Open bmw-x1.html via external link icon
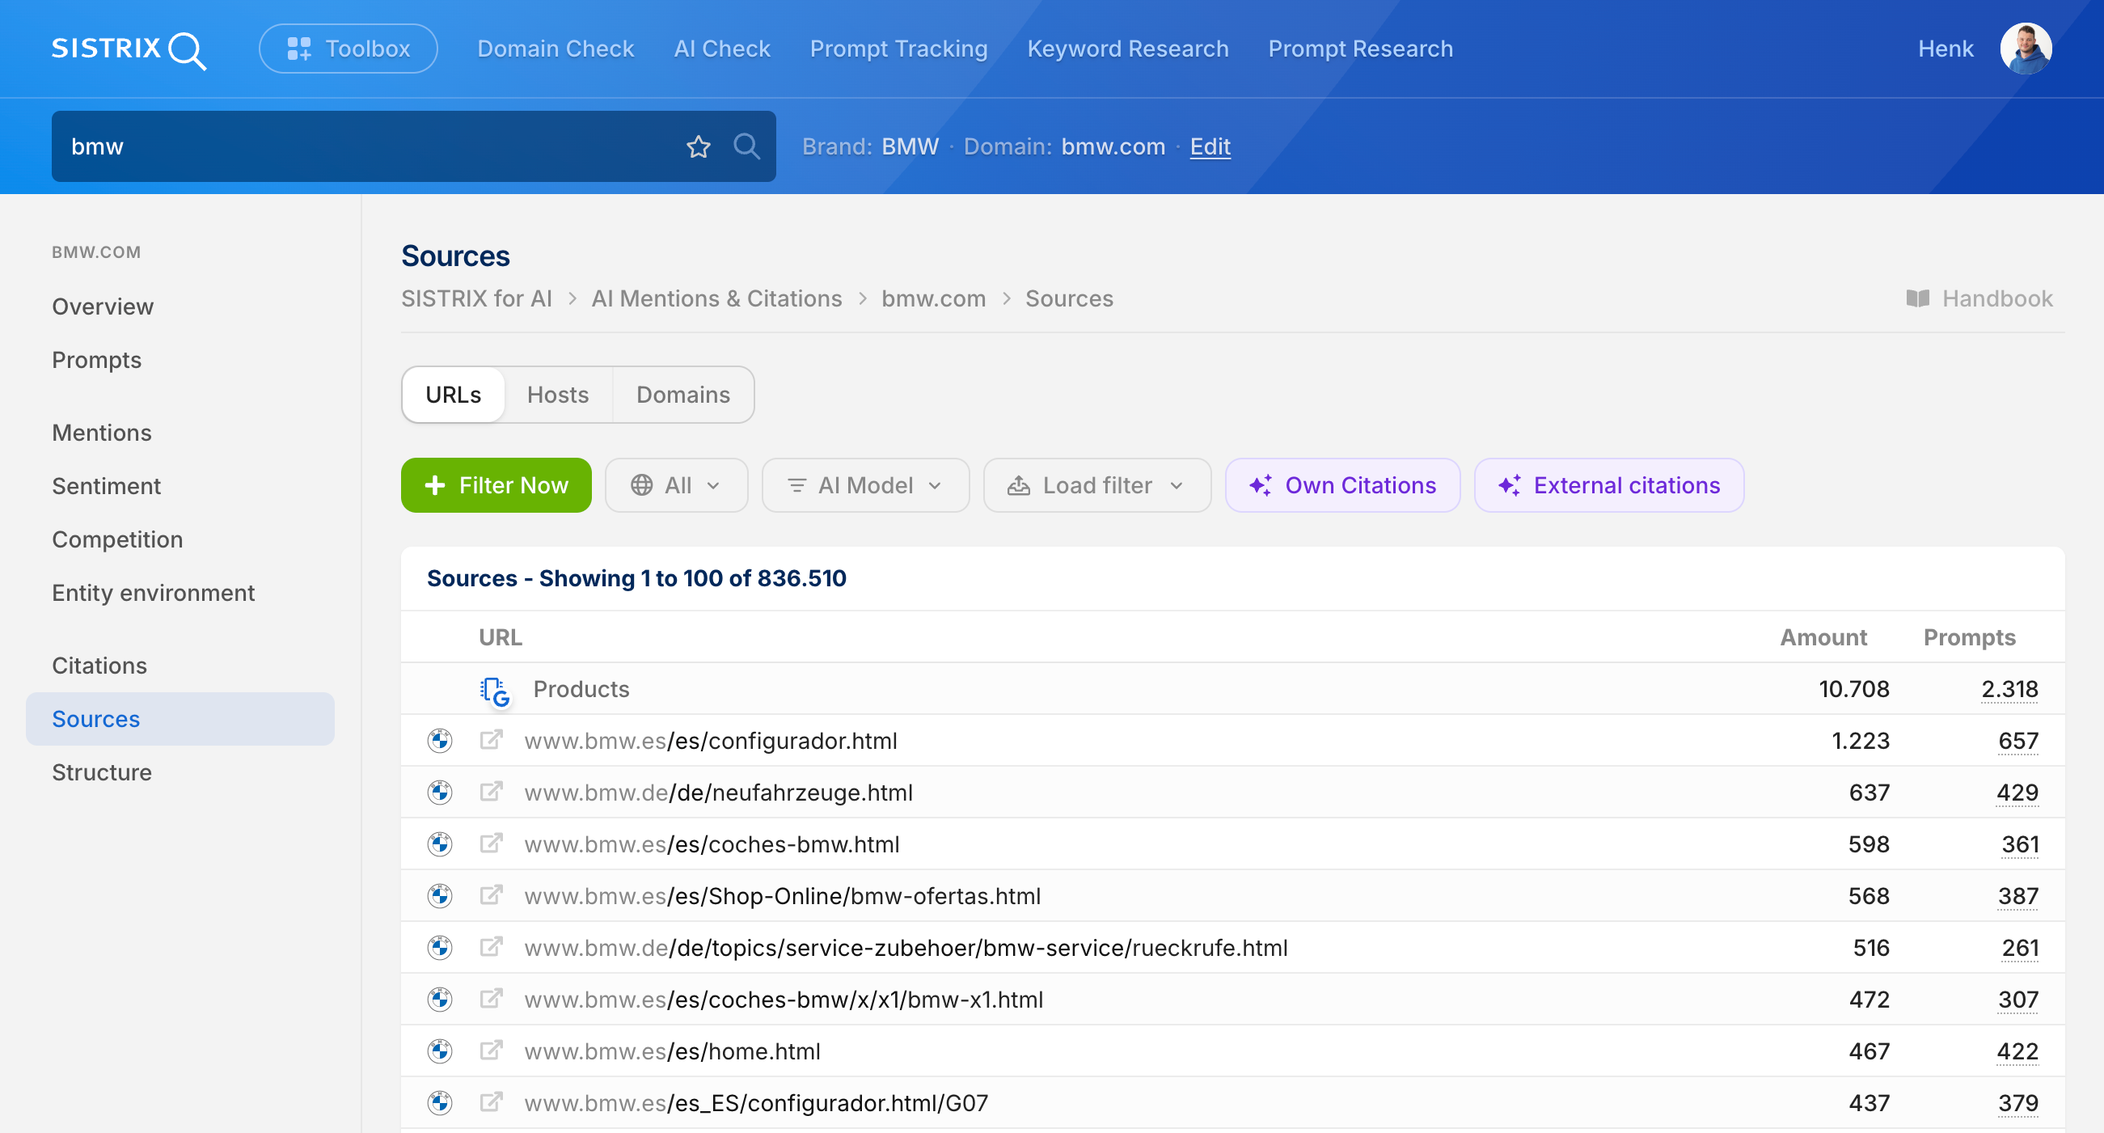 click(491, 998)
